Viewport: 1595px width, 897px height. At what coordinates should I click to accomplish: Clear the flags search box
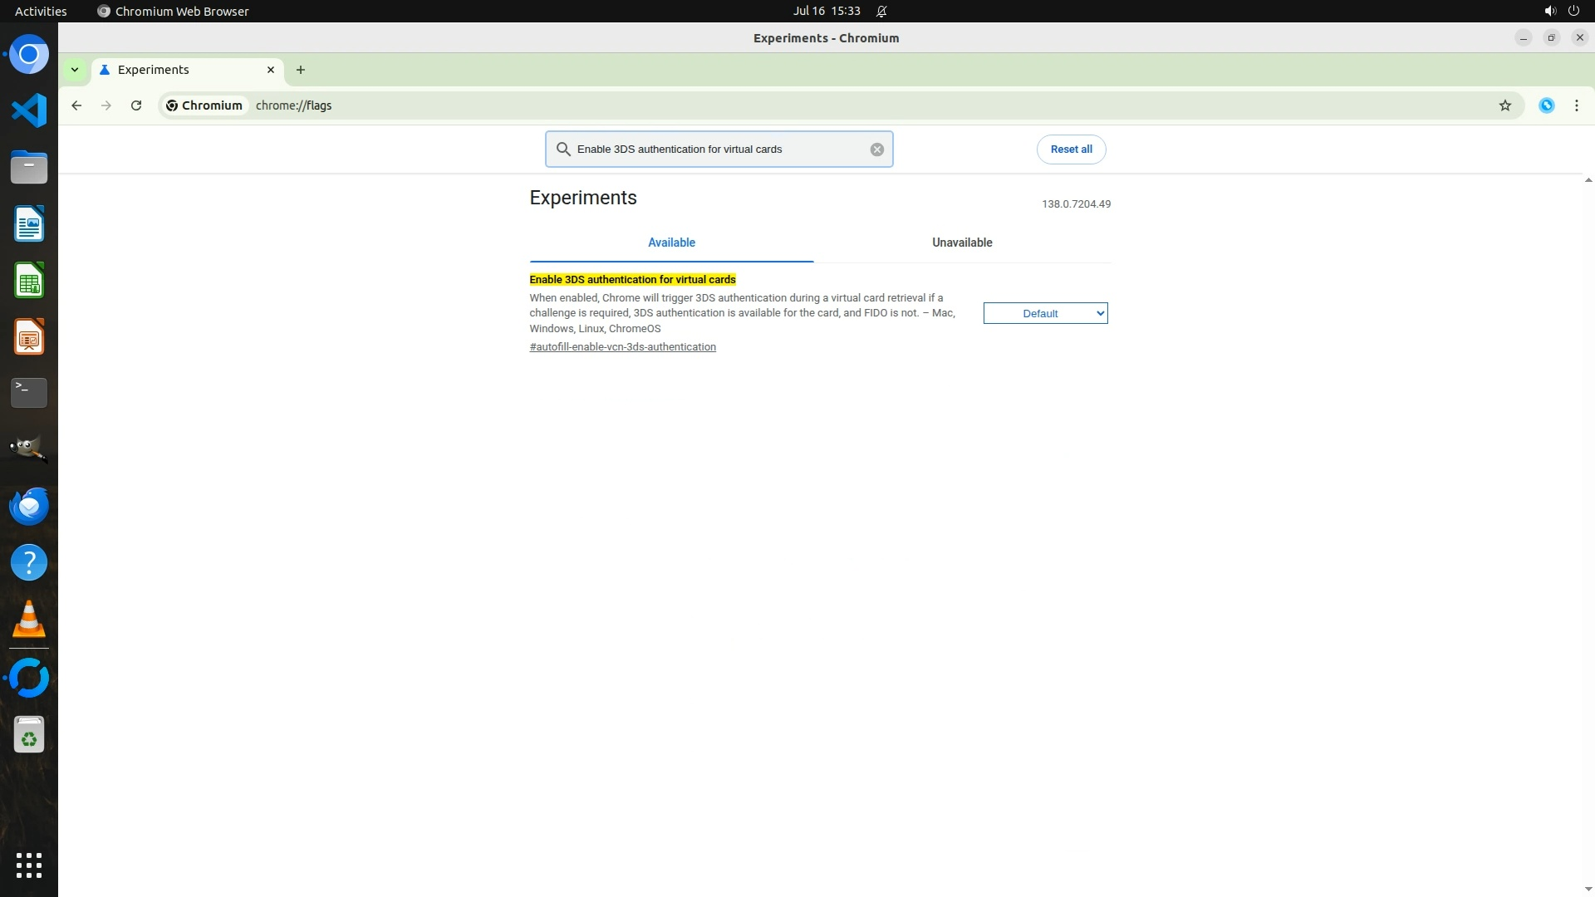[876, 149]
